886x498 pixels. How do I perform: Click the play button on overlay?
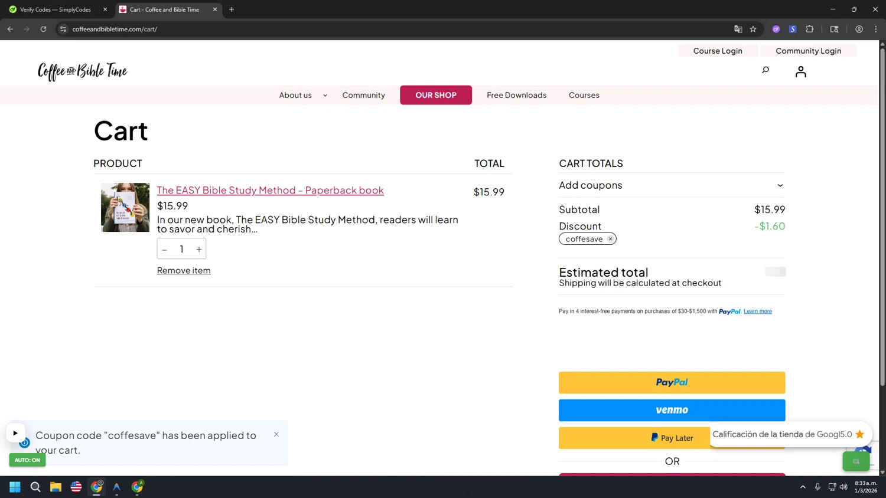tap(15, 433)
